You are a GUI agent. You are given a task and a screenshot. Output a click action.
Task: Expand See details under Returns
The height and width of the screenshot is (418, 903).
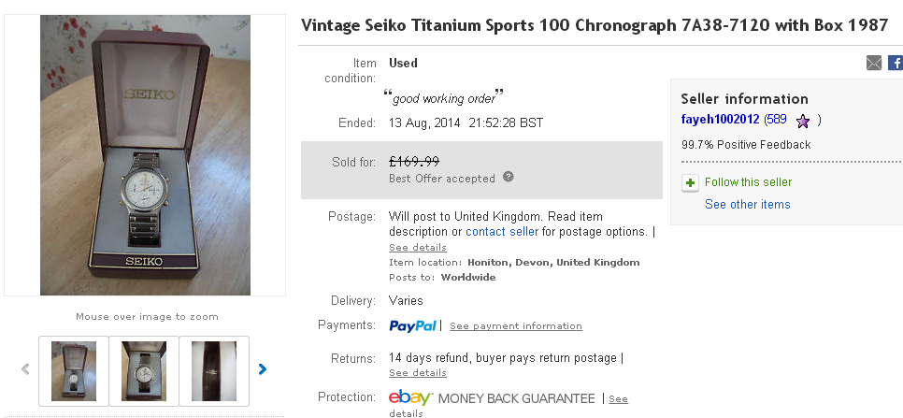[x=417, y=373]
